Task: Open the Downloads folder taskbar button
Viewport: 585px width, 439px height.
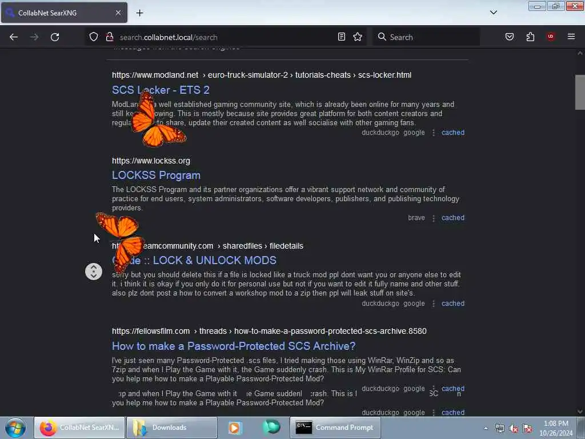Action: click(172, 428)
